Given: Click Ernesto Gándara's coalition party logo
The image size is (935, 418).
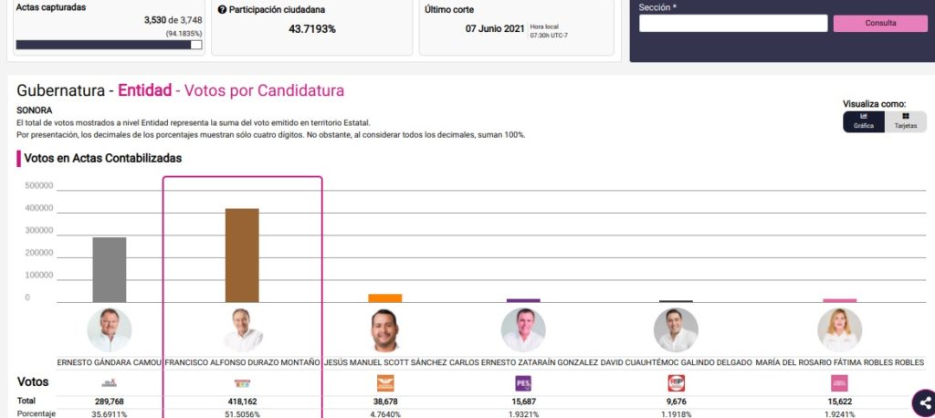Looking at the screenshot, I should click(x=109, y=383).
